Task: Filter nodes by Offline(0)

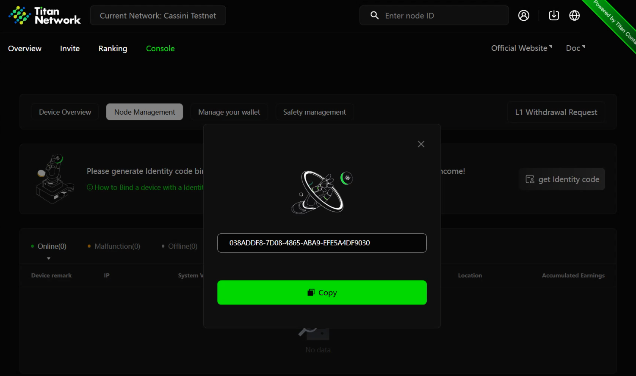Action: (x=180, y=246)
